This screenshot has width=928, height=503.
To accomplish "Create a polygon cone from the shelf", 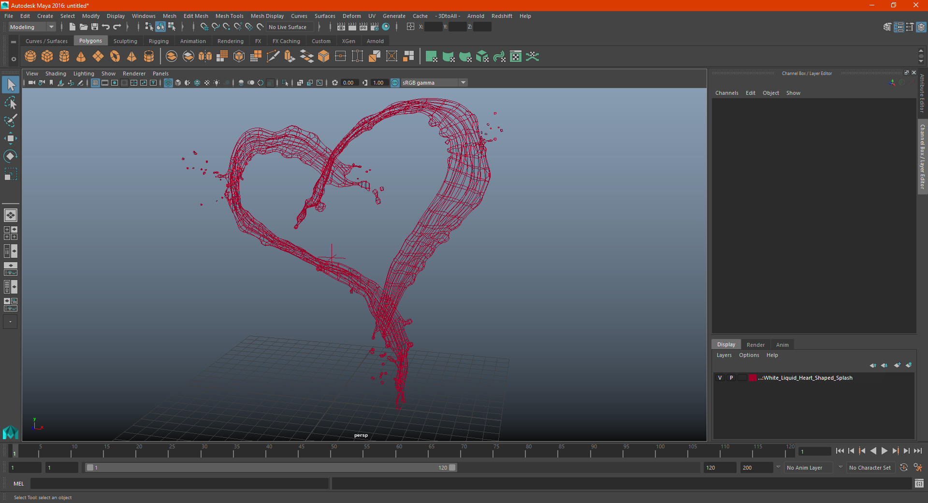I will pyautogui.click(x=81, y=57).
